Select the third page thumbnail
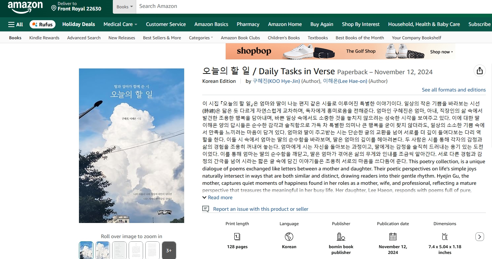 click(119, 250)
